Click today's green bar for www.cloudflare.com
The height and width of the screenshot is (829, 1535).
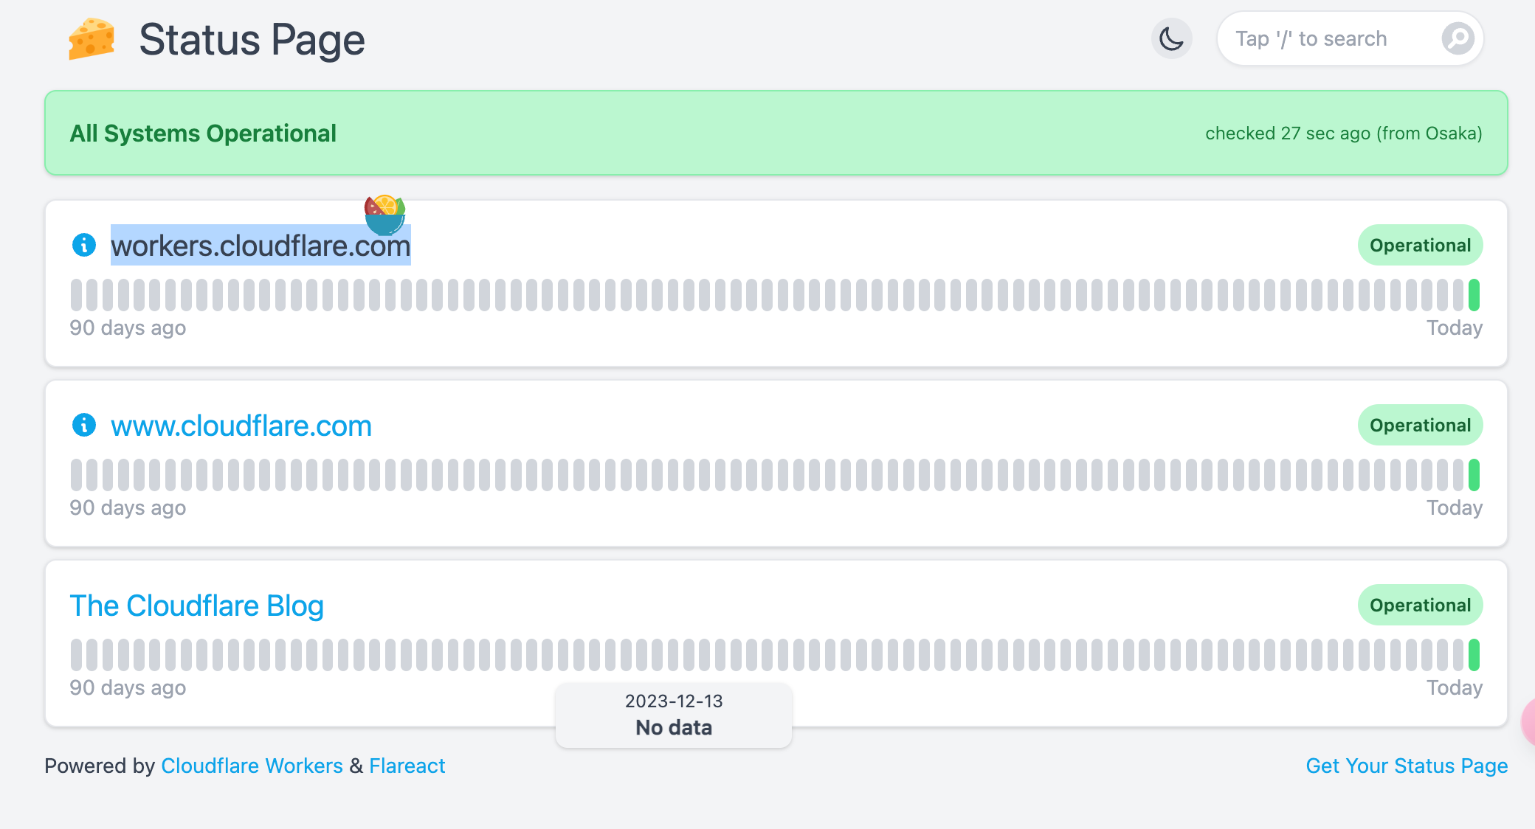[1474, 475]
